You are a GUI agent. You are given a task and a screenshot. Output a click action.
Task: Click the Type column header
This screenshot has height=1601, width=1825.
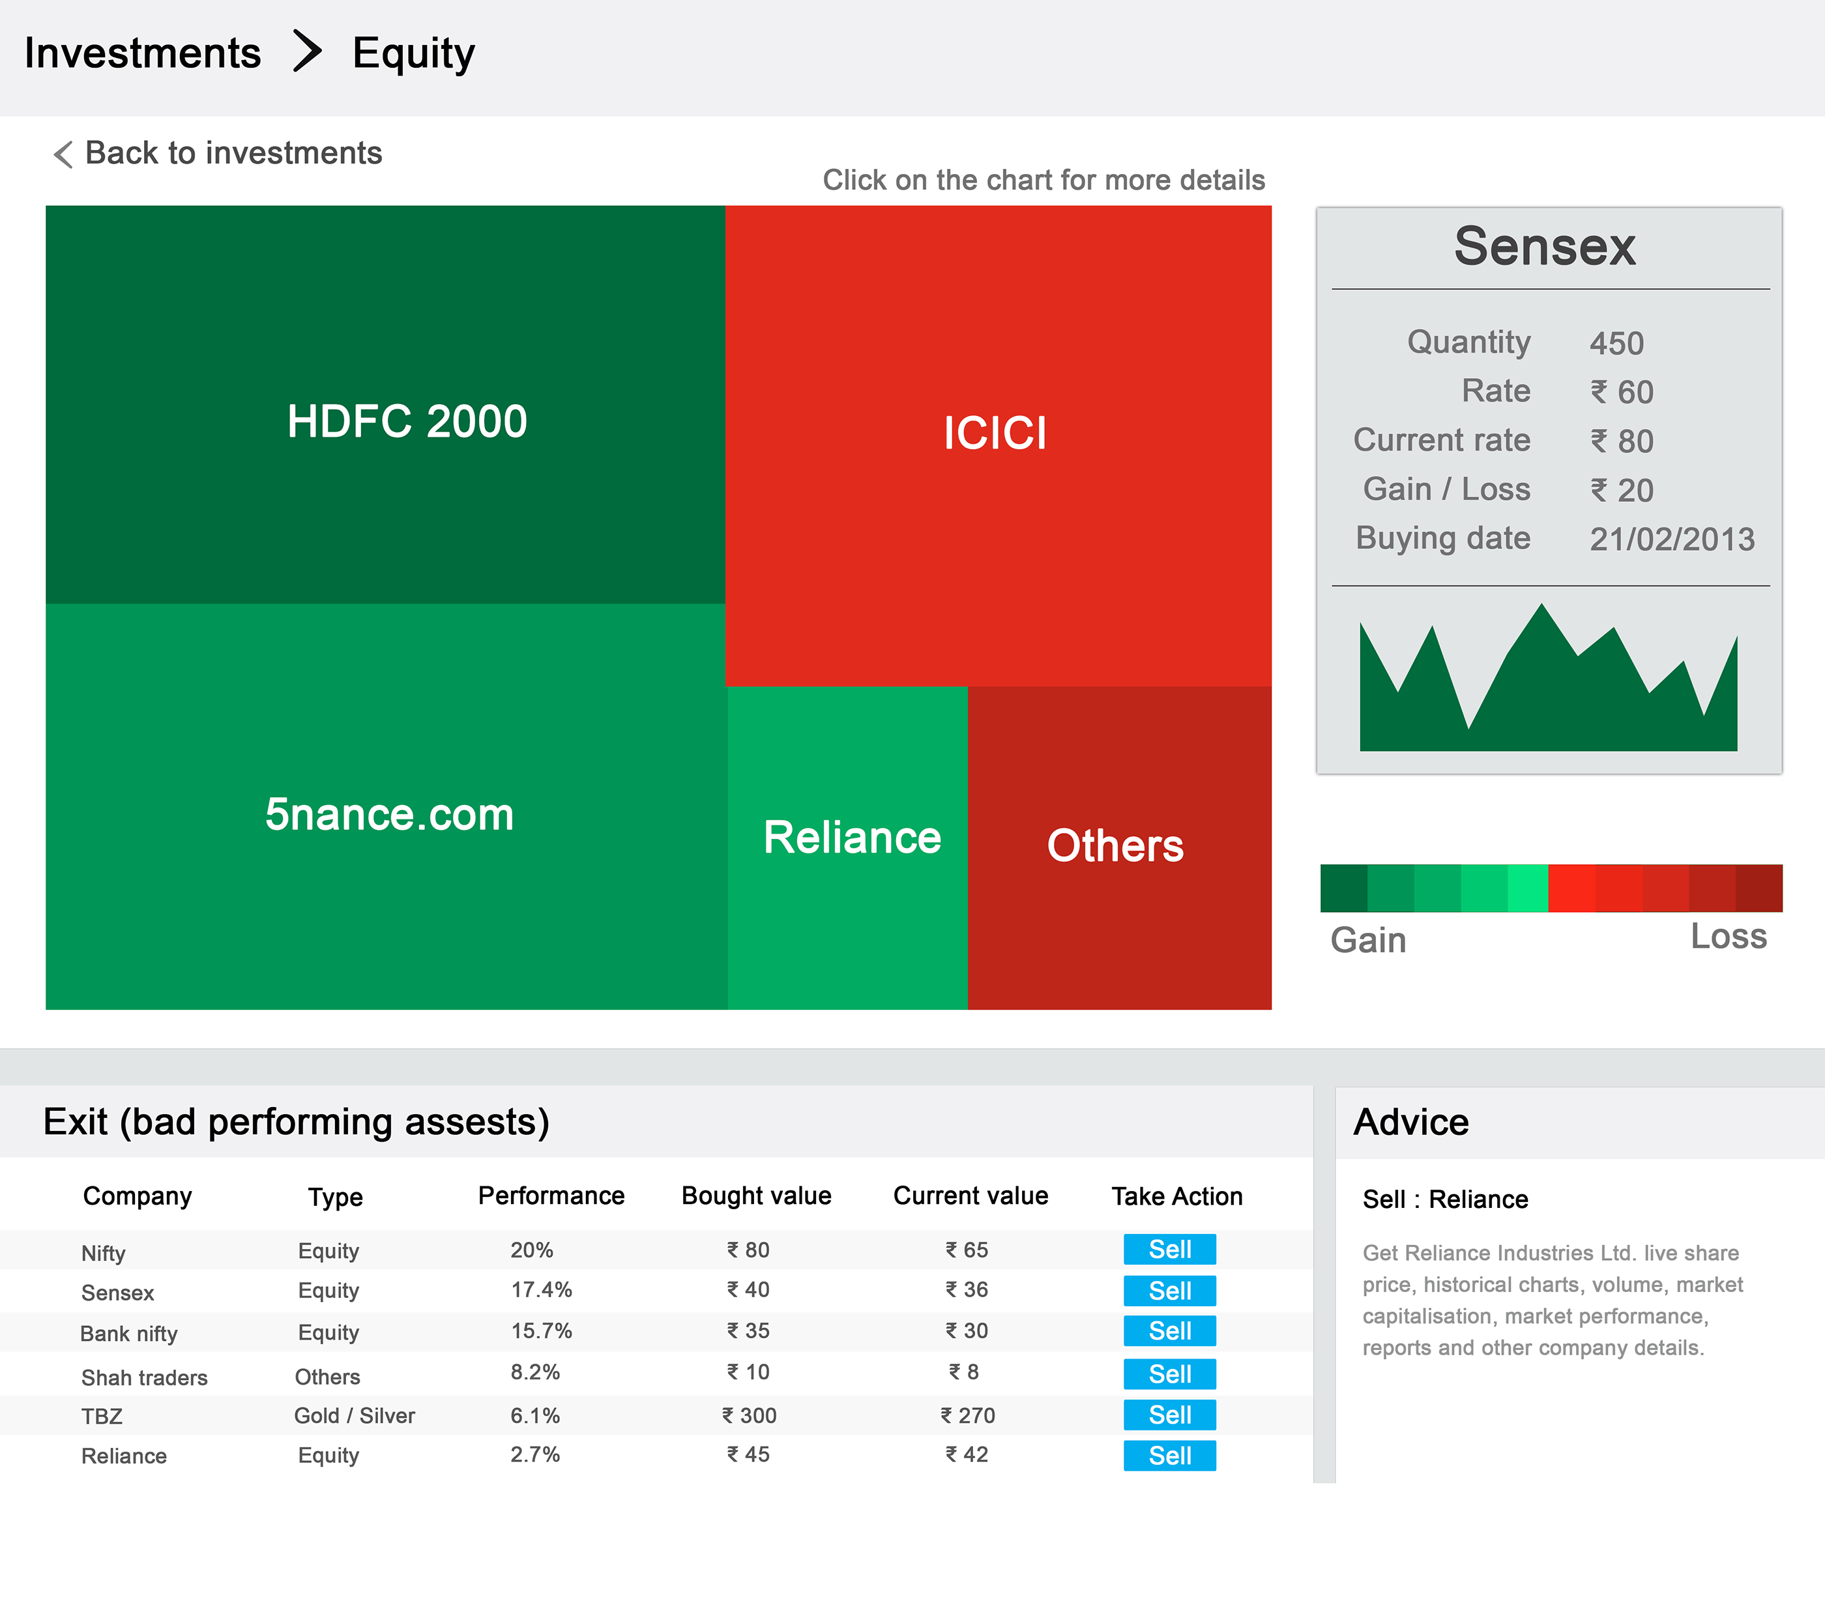[335, 1197]
